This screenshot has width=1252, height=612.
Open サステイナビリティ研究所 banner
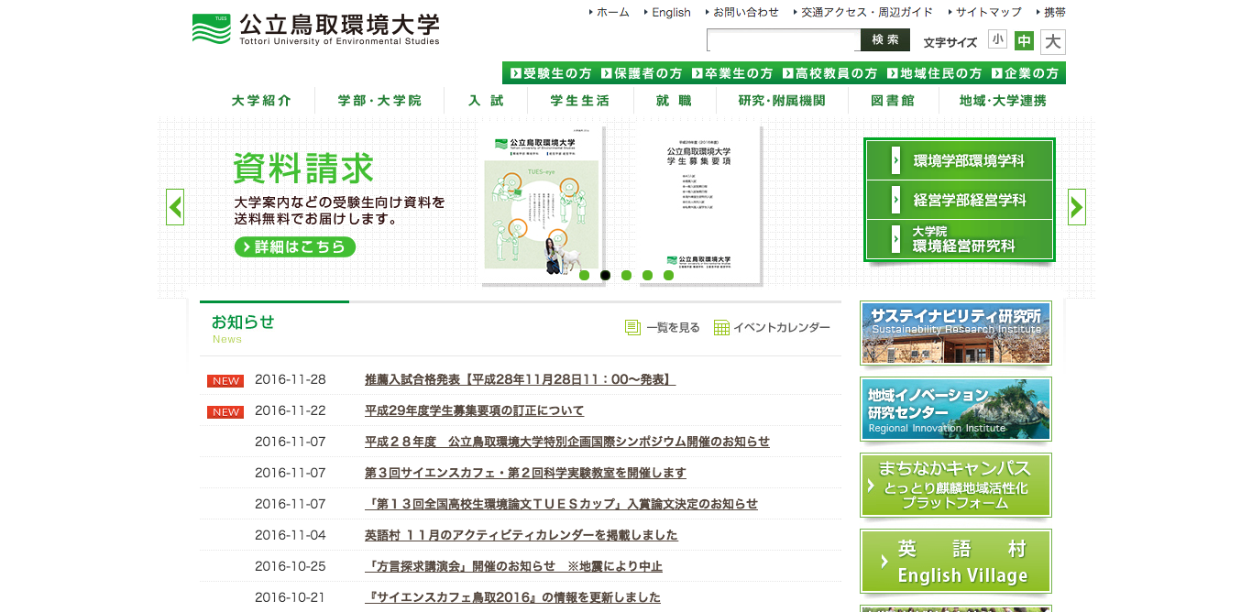956,333
